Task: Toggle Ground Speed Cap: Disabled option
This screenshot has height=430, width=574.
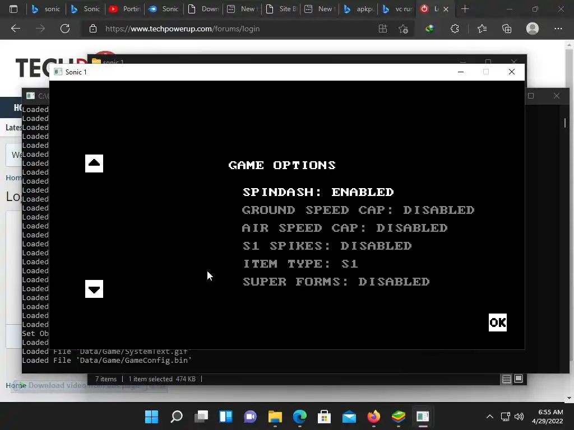Action: [358, 210]
